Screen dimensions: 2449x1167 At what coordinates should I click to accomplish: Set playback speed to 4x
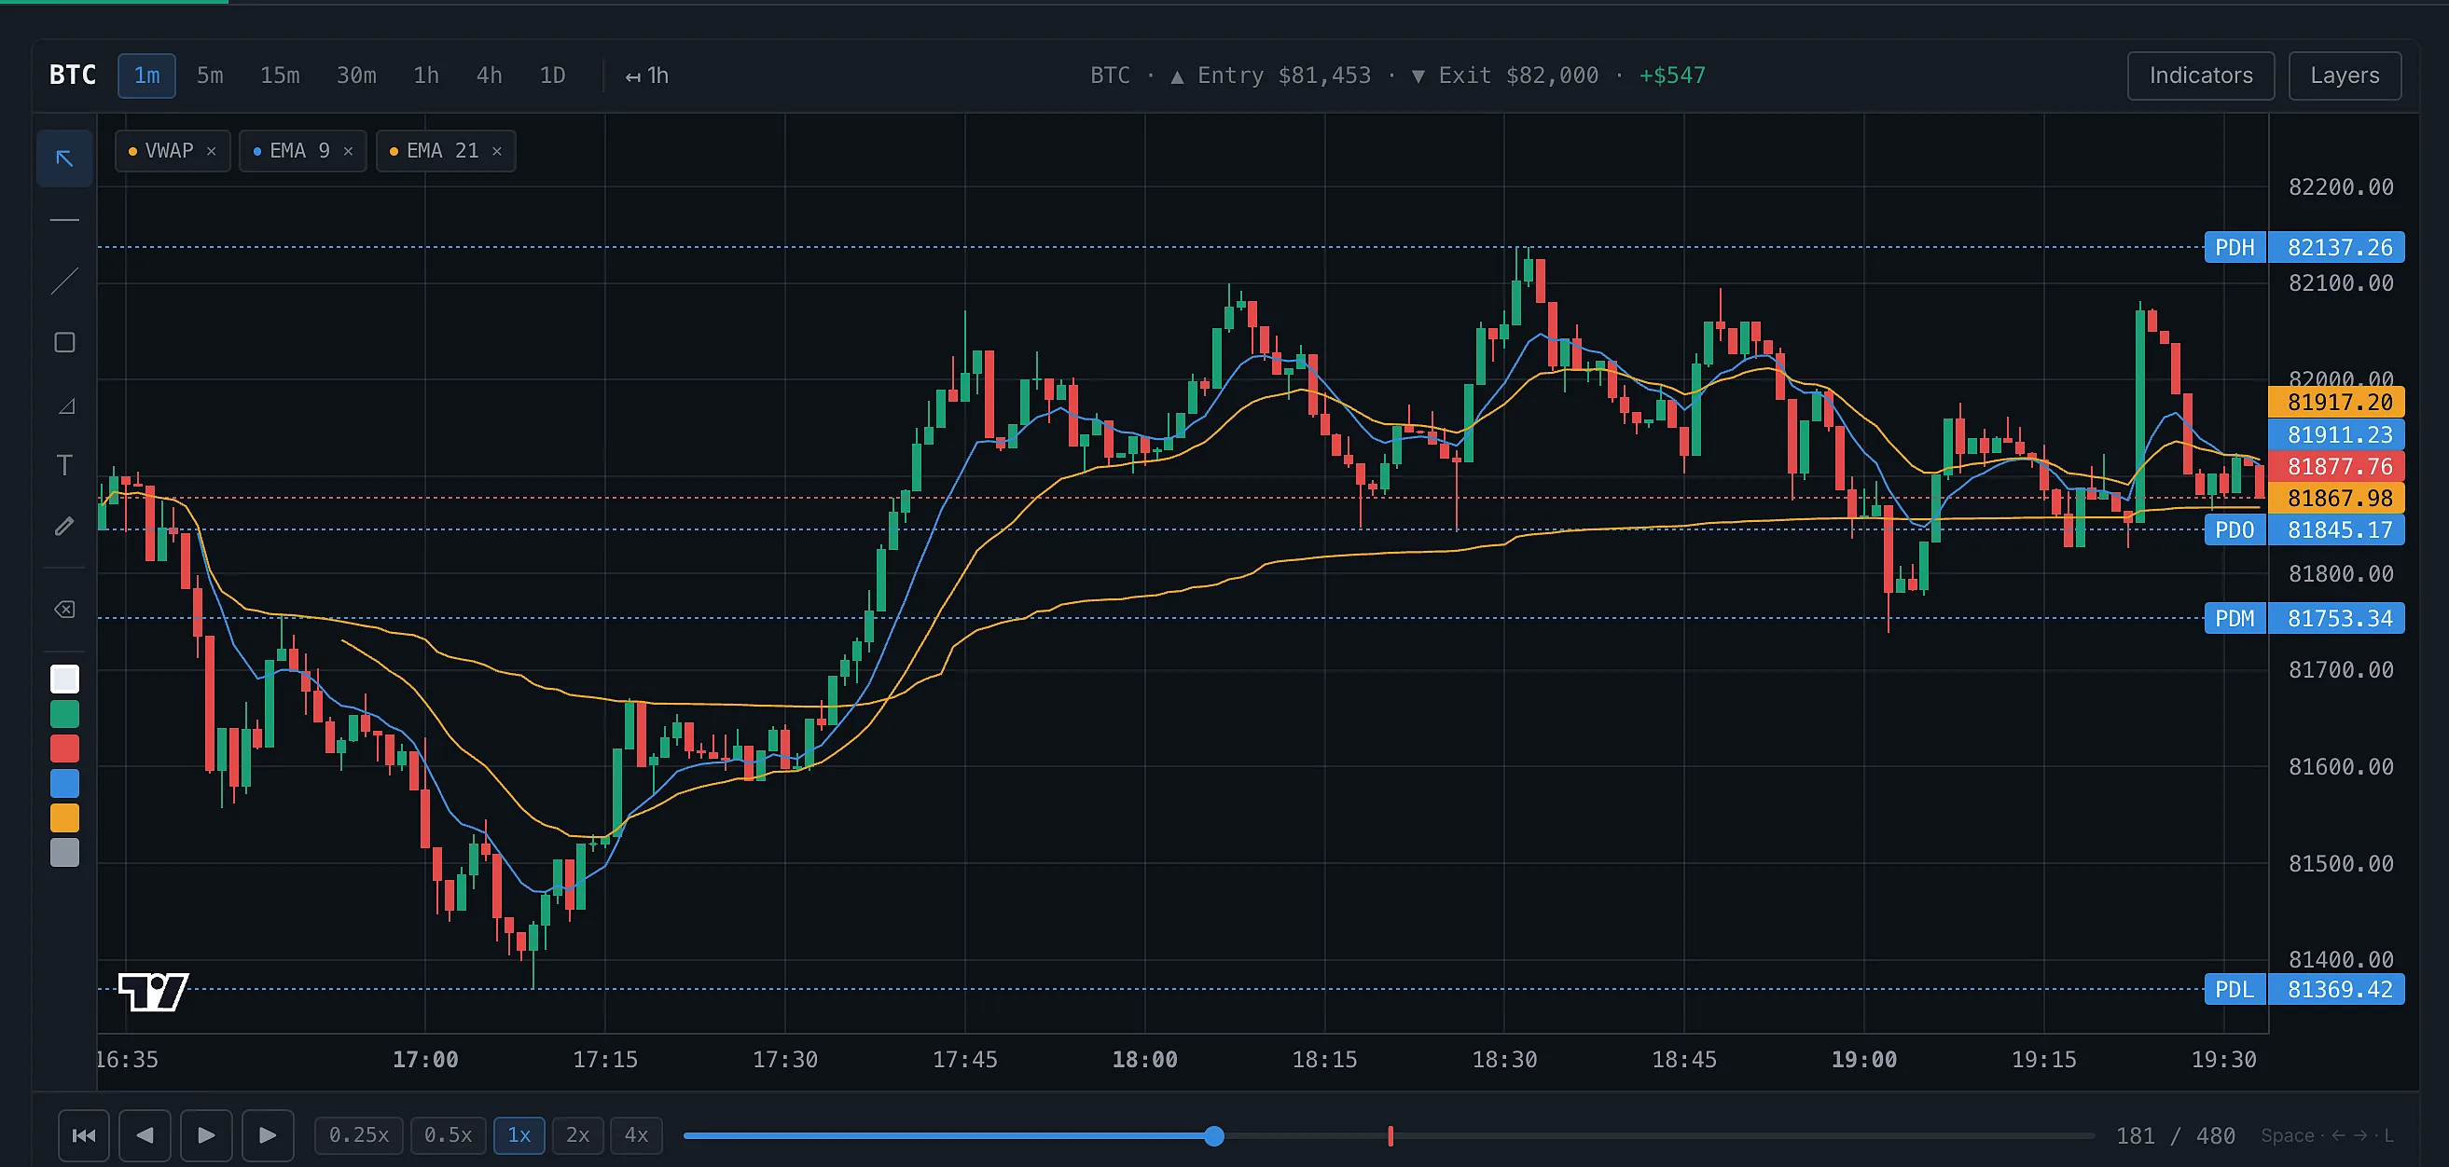(x=636, y=1135)
